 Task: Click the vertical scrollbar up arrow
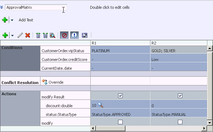[209, 48]
